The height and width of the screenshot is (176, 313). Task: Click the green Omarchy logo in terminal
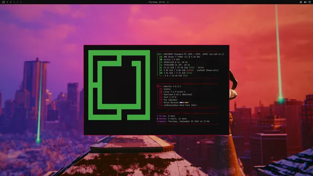[119, 85]
